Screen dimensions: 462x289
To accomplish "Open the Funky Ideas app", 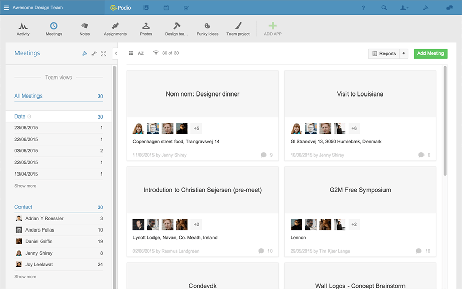I will [207, 29].
